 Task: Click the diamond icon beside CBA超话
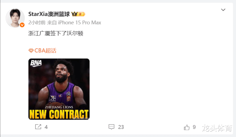coord(31,51)
